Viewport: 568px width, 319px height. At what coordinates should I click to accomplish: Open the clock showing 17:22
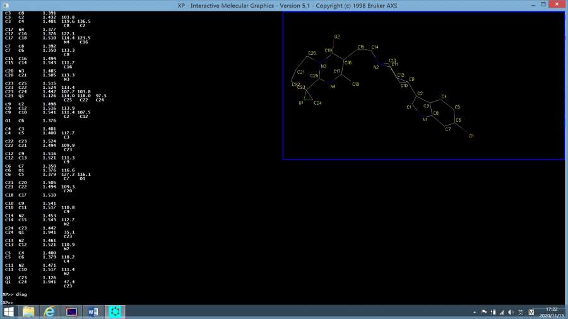tap(551, 311)
